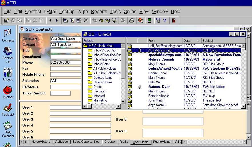Click the black X delete icon in toolbar

point(85,20)
